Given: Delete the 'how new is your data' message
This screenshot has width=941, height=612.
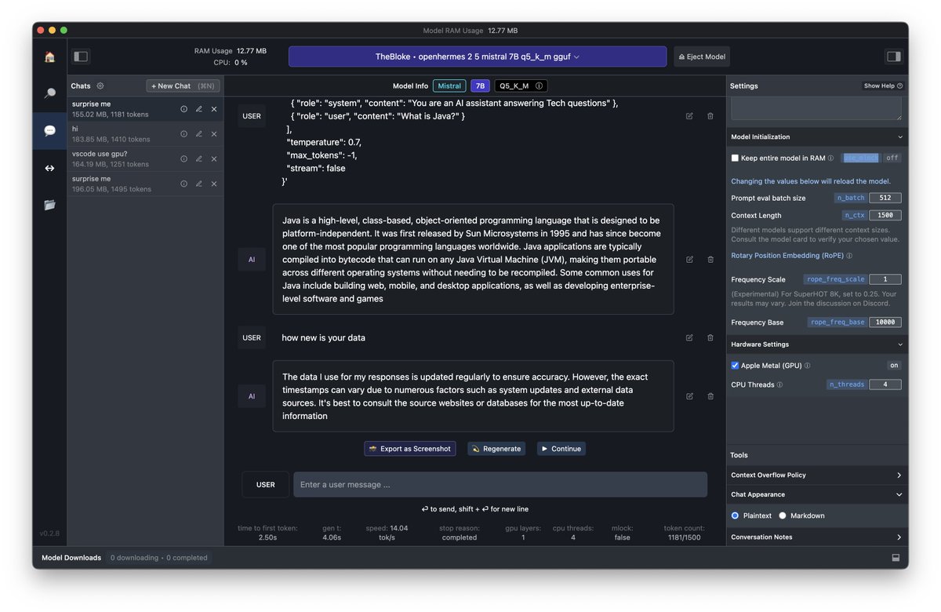Looking at the screenshot, I should tap(710, 337).
